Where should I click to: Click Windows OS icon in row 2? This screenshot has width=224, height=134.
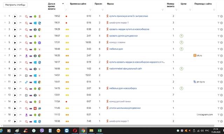[x=35, y=23]
